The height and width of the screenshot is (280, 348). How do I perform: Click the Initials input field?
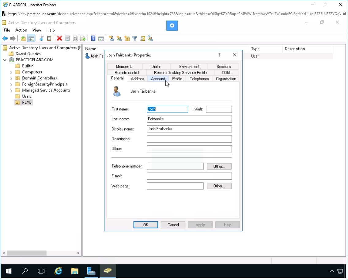pyautogui.click(x=219, y=109)
